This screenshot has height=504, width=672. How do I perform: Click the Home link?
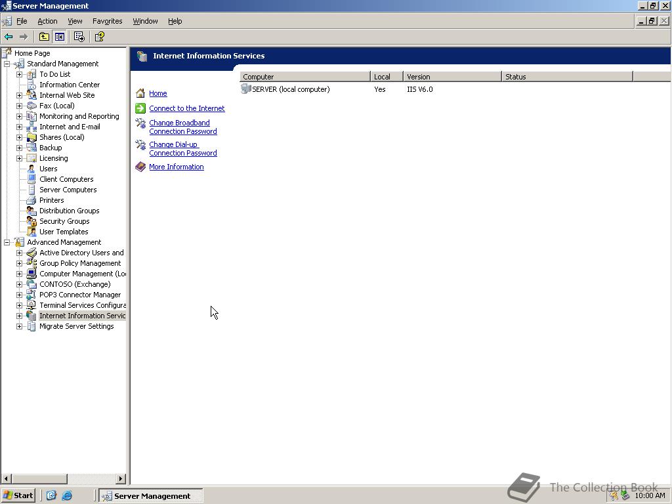[x=158, y=93]
